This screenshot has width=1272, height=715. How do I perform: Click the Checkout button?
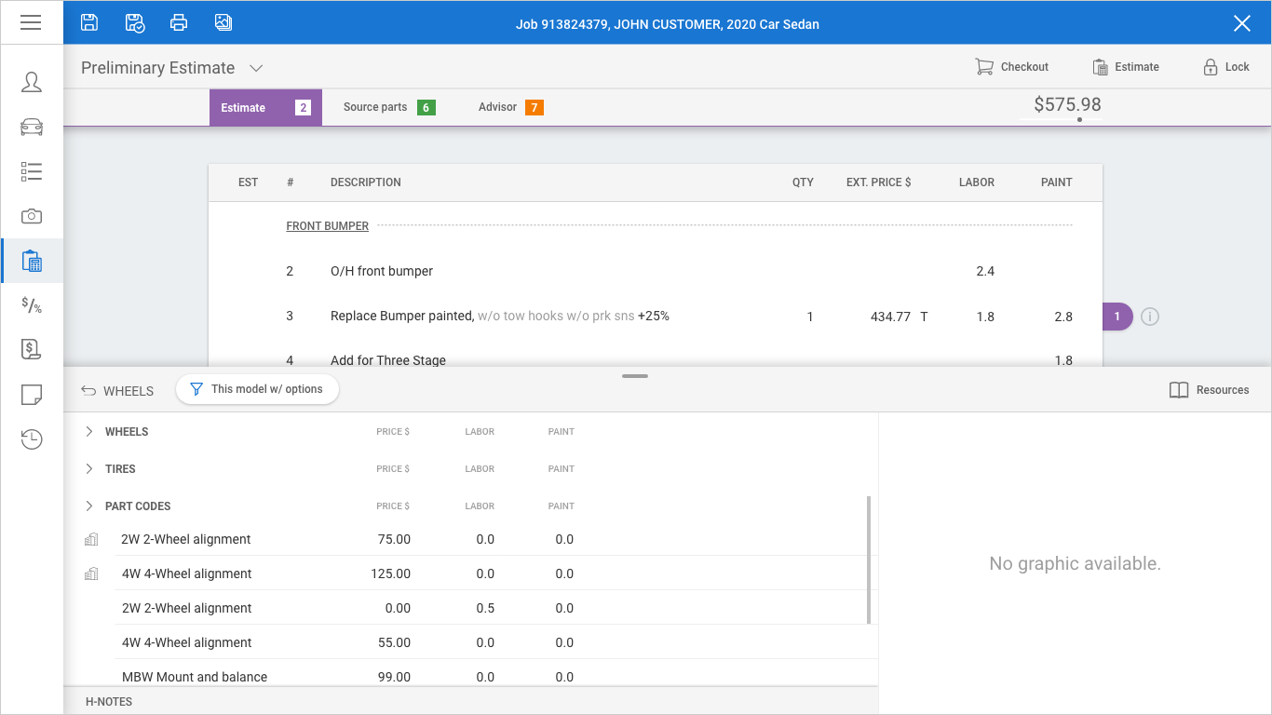point(1011,67)
